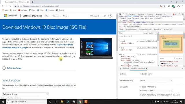This screenshot has width=185, height=104.
Task: Expand the Office menu dropdown
Action: coord(47,16)
